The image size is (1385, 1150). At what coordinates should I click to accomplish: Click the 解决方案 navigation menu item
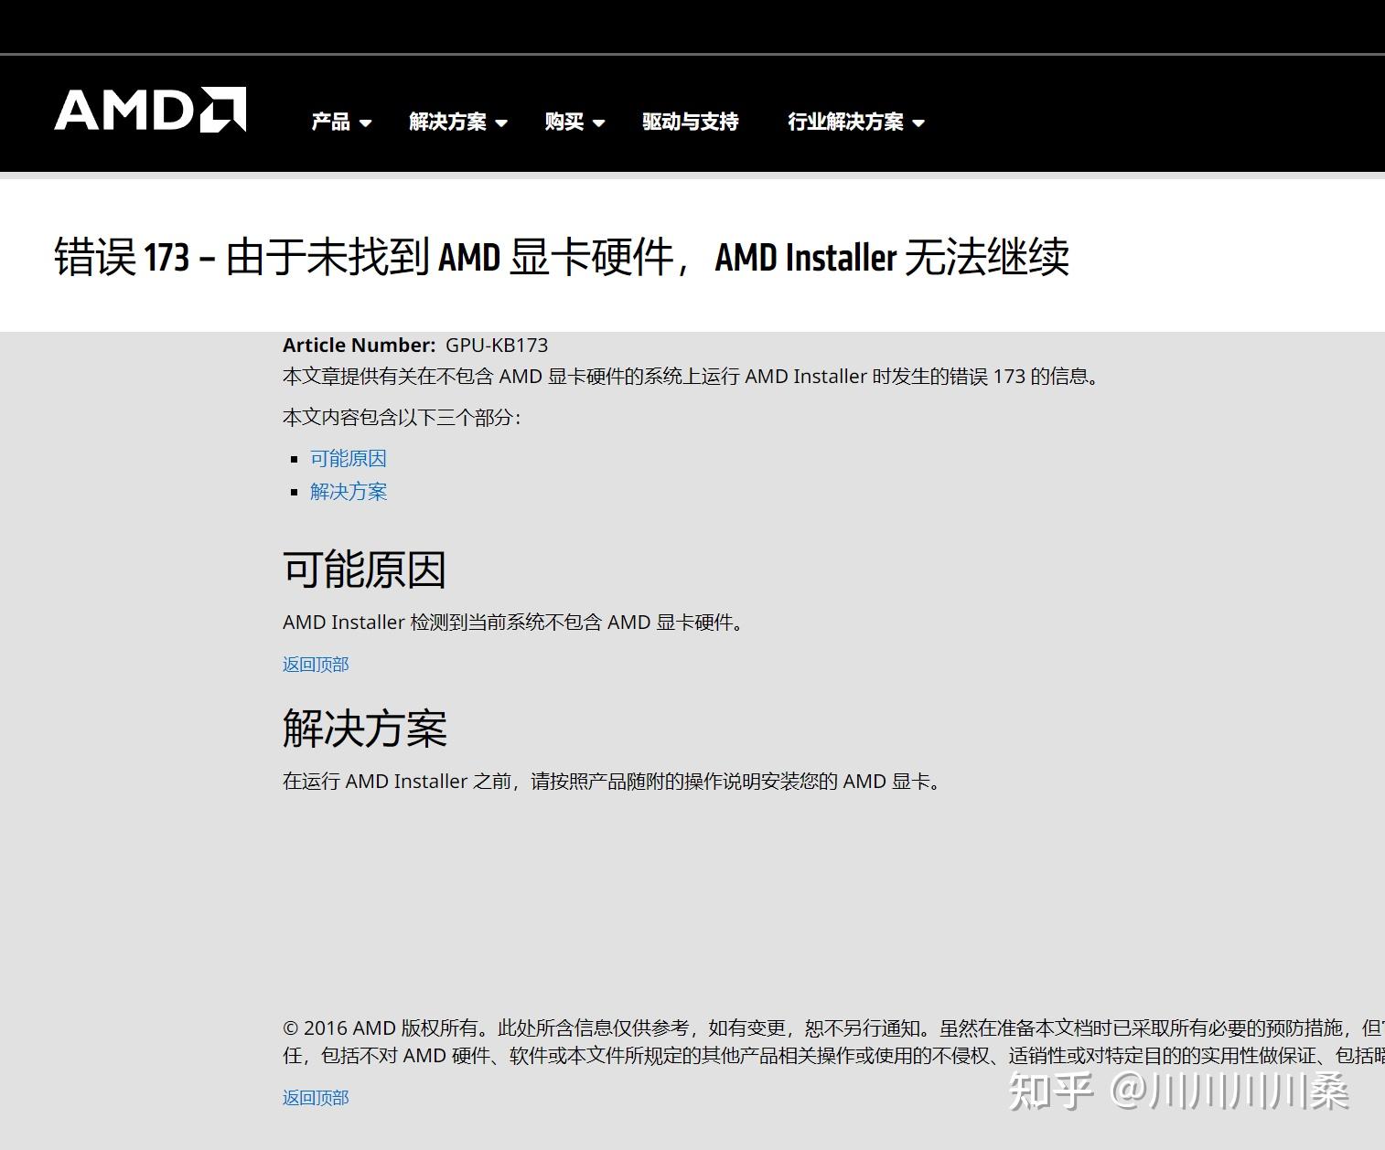[x=450, y=121]
